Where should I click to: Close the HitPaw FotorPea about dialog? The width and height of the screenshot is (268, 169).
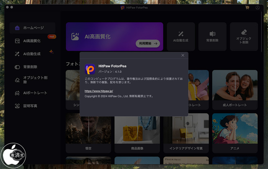pos(183,55)
